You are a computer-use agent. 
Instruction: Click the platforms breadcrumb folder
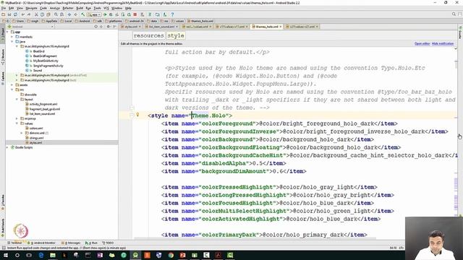(x=113, y=21)
